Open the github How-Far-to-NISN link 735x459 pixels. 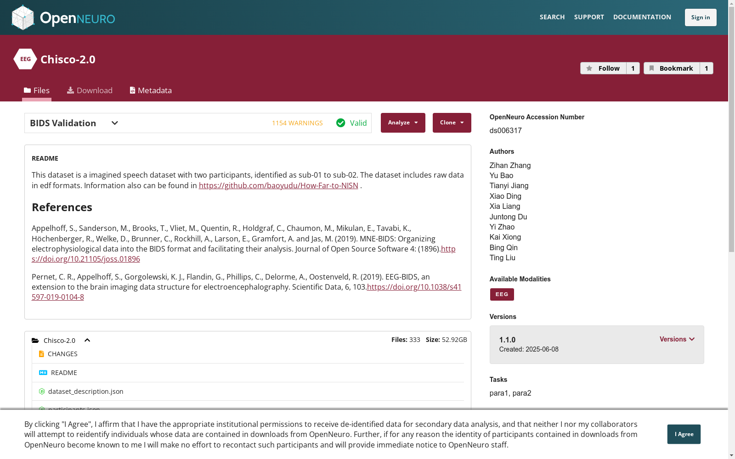(278, 185)
